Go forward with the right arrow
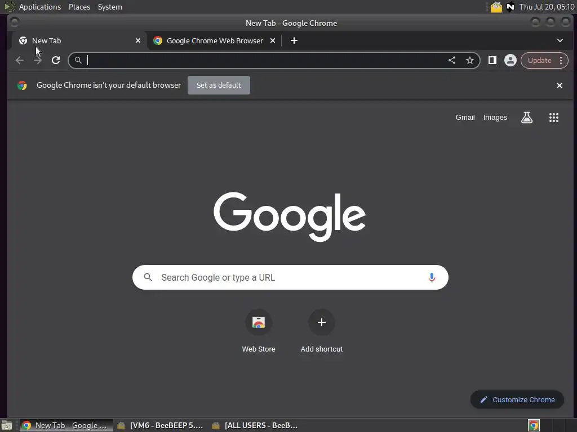577x432 pixels. [38, 60]
